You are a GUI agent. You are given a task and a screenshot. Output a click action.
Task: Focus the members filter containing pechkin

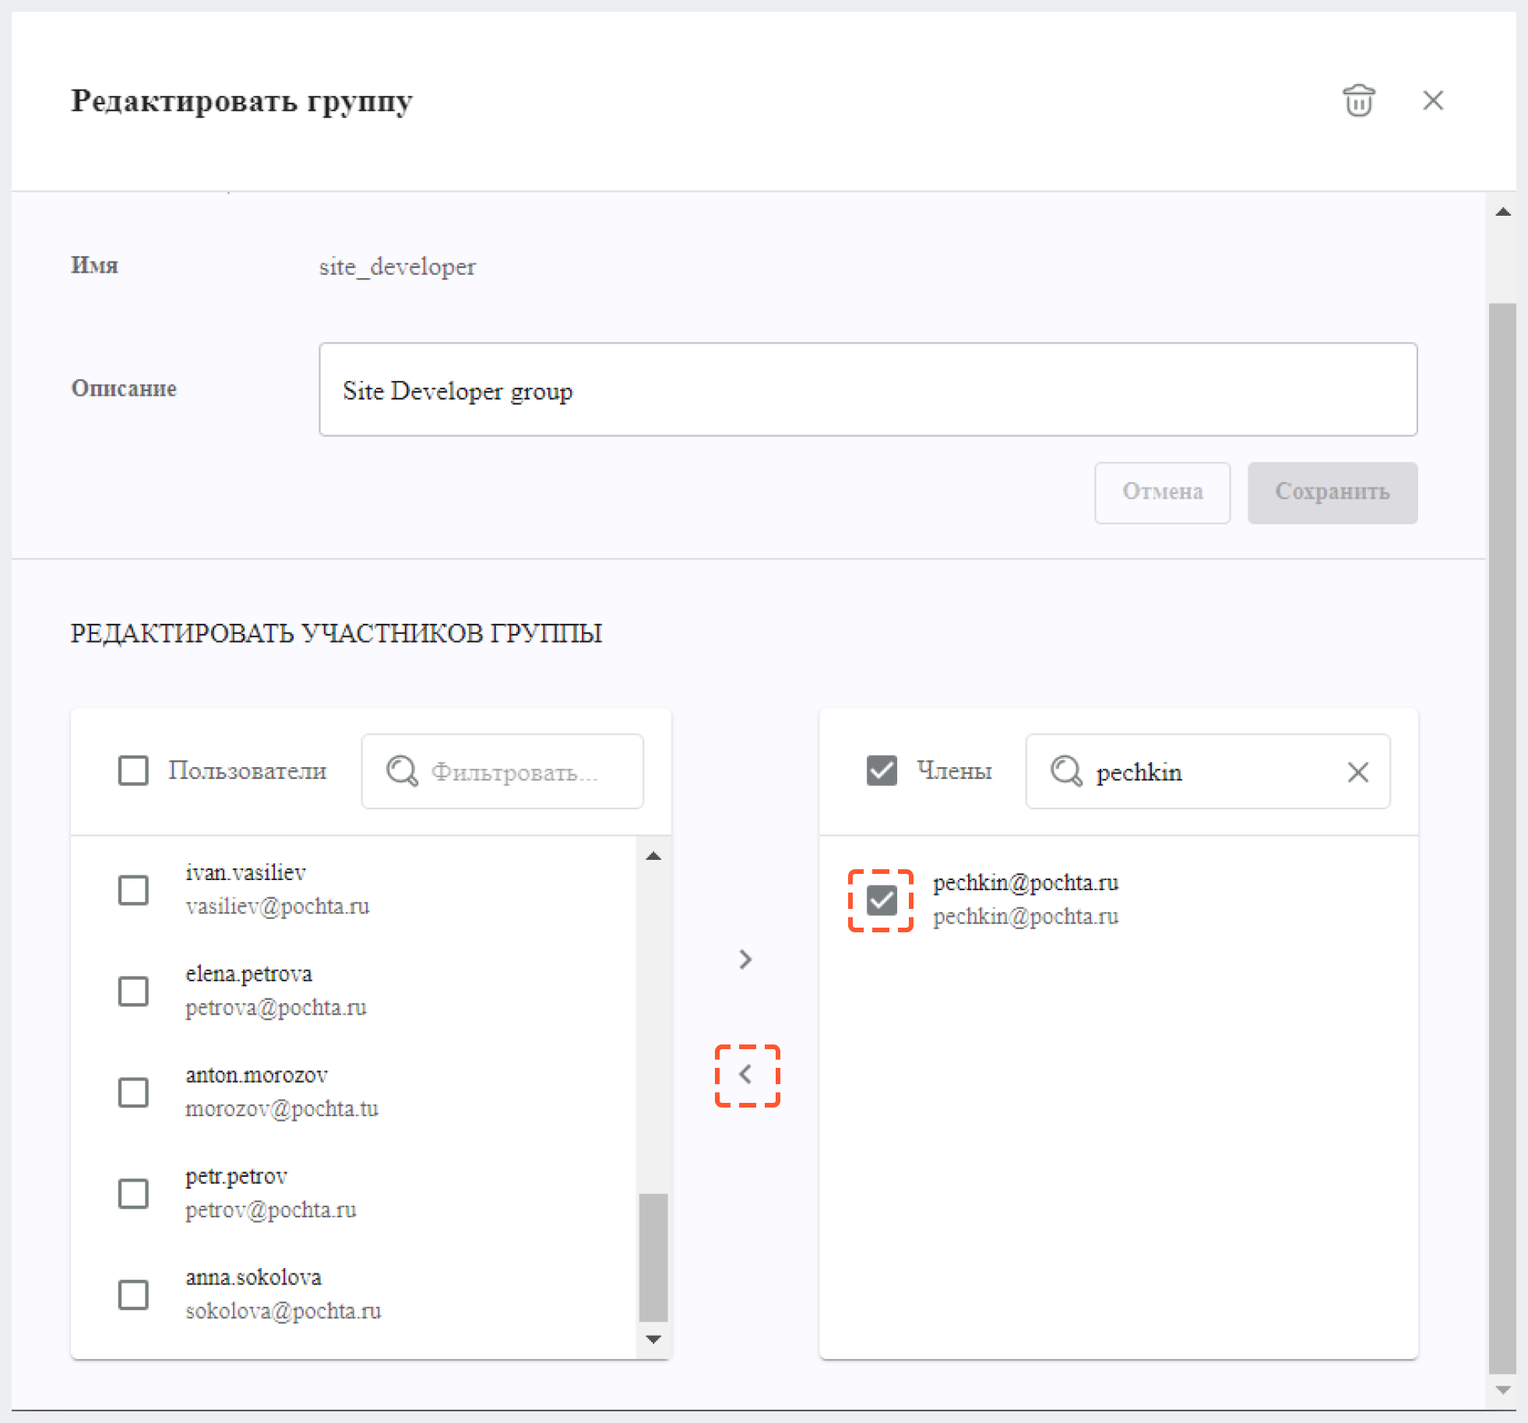tap(1207, 771)
